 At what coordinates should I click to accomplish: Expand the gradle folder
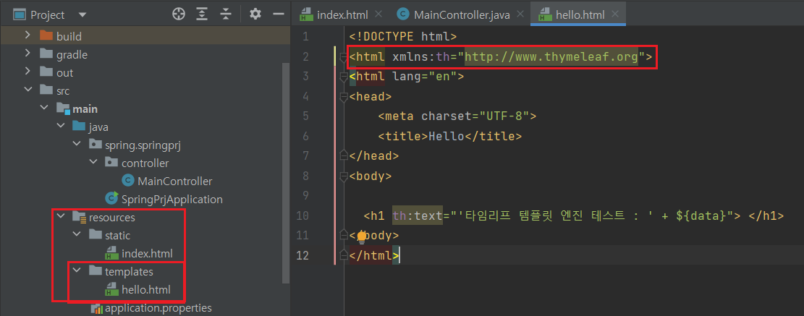pyautogui.click(x=27, y=54)
